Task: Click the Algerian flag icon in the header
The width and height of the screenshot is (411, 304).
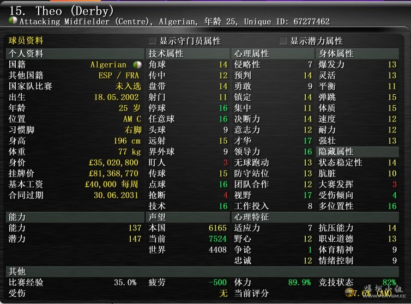Action: click(13, 21)
